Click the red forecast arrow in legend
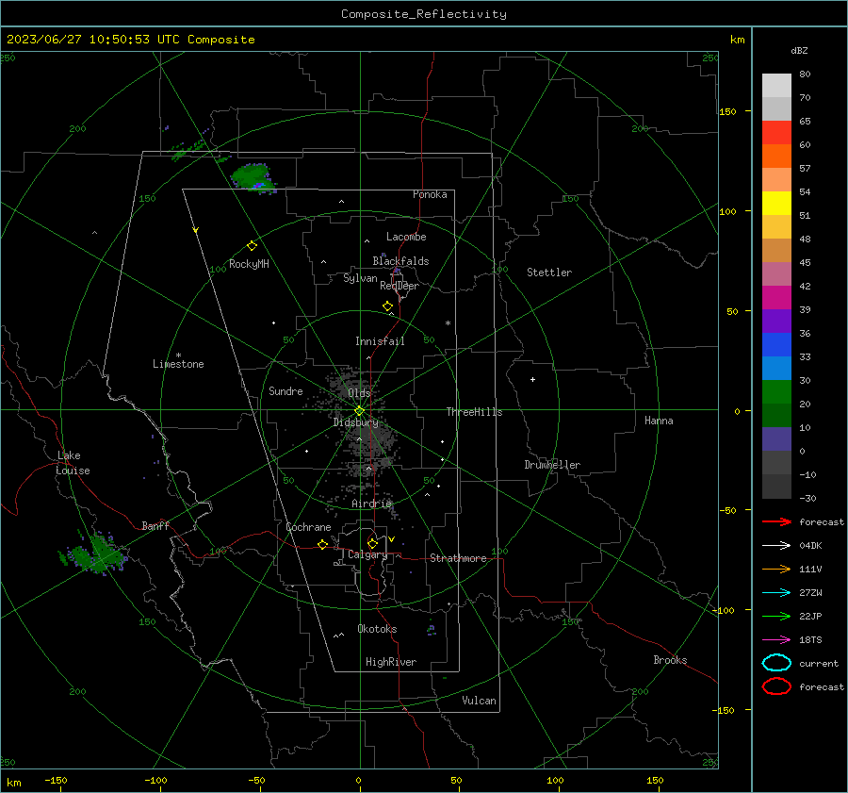The image size is (848, 793). [x=776, y=521]
